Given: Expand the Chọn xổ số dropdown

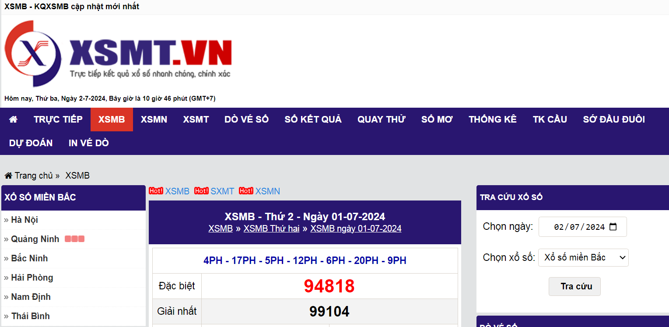Looking at the screenshot, I should pyautogui.click(x=583, y=257).
